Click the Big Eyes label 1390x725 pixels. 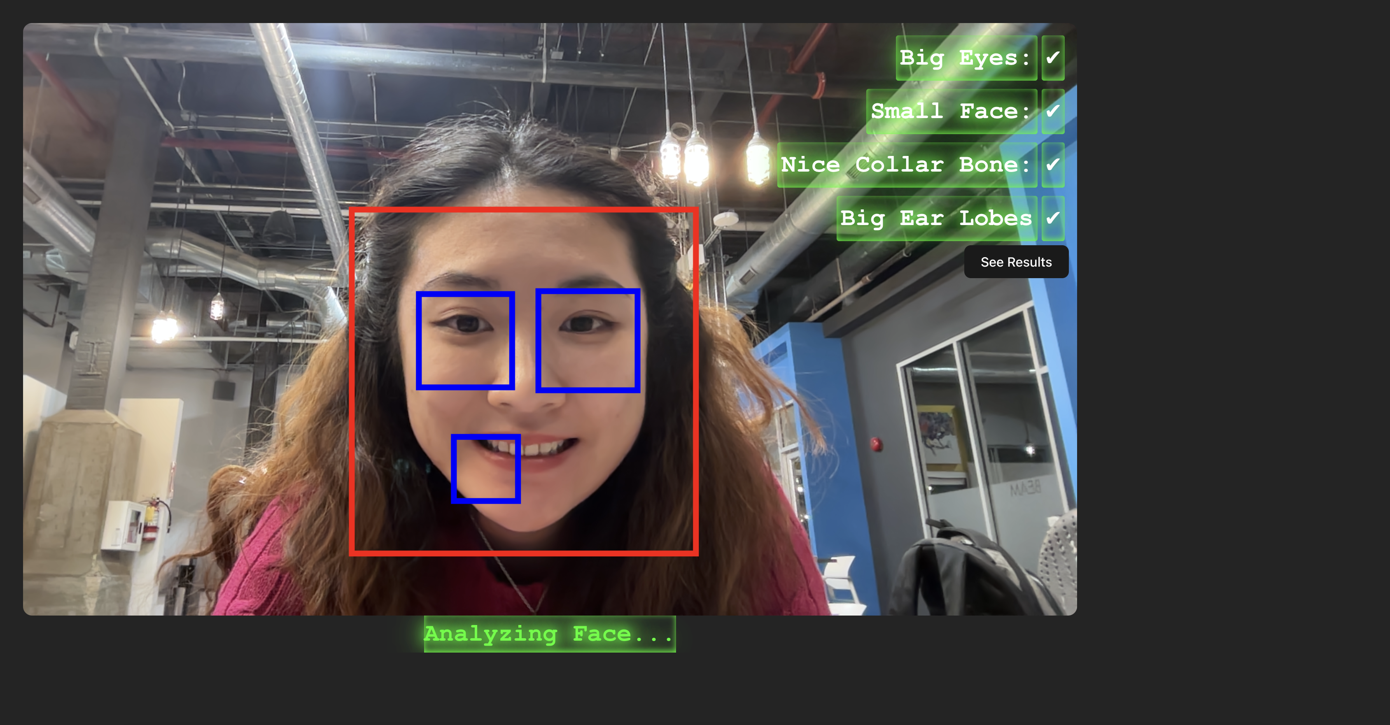tap(966, 58)
